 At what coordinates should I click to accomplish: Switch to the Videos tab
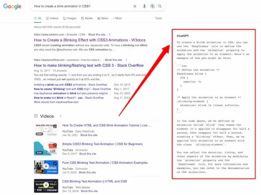click(52, 18)
